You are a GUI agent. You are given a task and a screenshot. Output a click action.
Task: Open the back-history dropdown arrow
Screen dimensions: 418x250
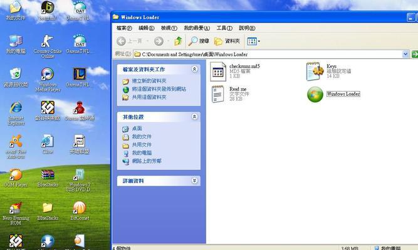pyautogui.click(x=147, y=41)
